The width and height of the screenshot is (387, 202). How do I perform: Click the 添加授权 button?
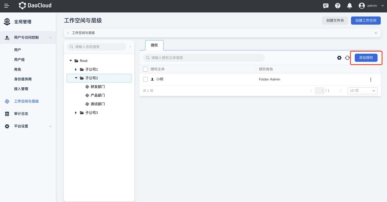point(366,58)
